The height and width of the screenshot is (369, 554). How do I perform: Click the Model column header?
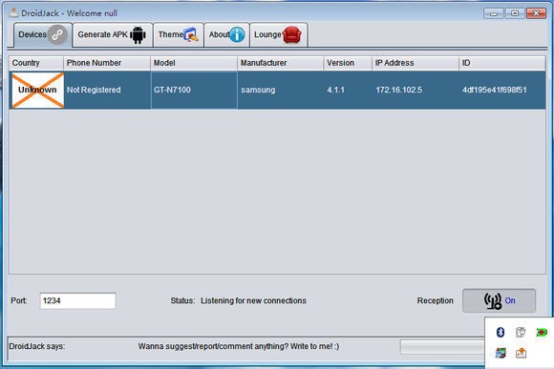[x=194, y=63]
